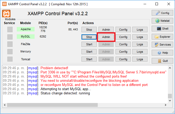Viewport: 175px width, 114px height.
Task: Click the log scroll up arrow
Action: [x=170, y=68]
